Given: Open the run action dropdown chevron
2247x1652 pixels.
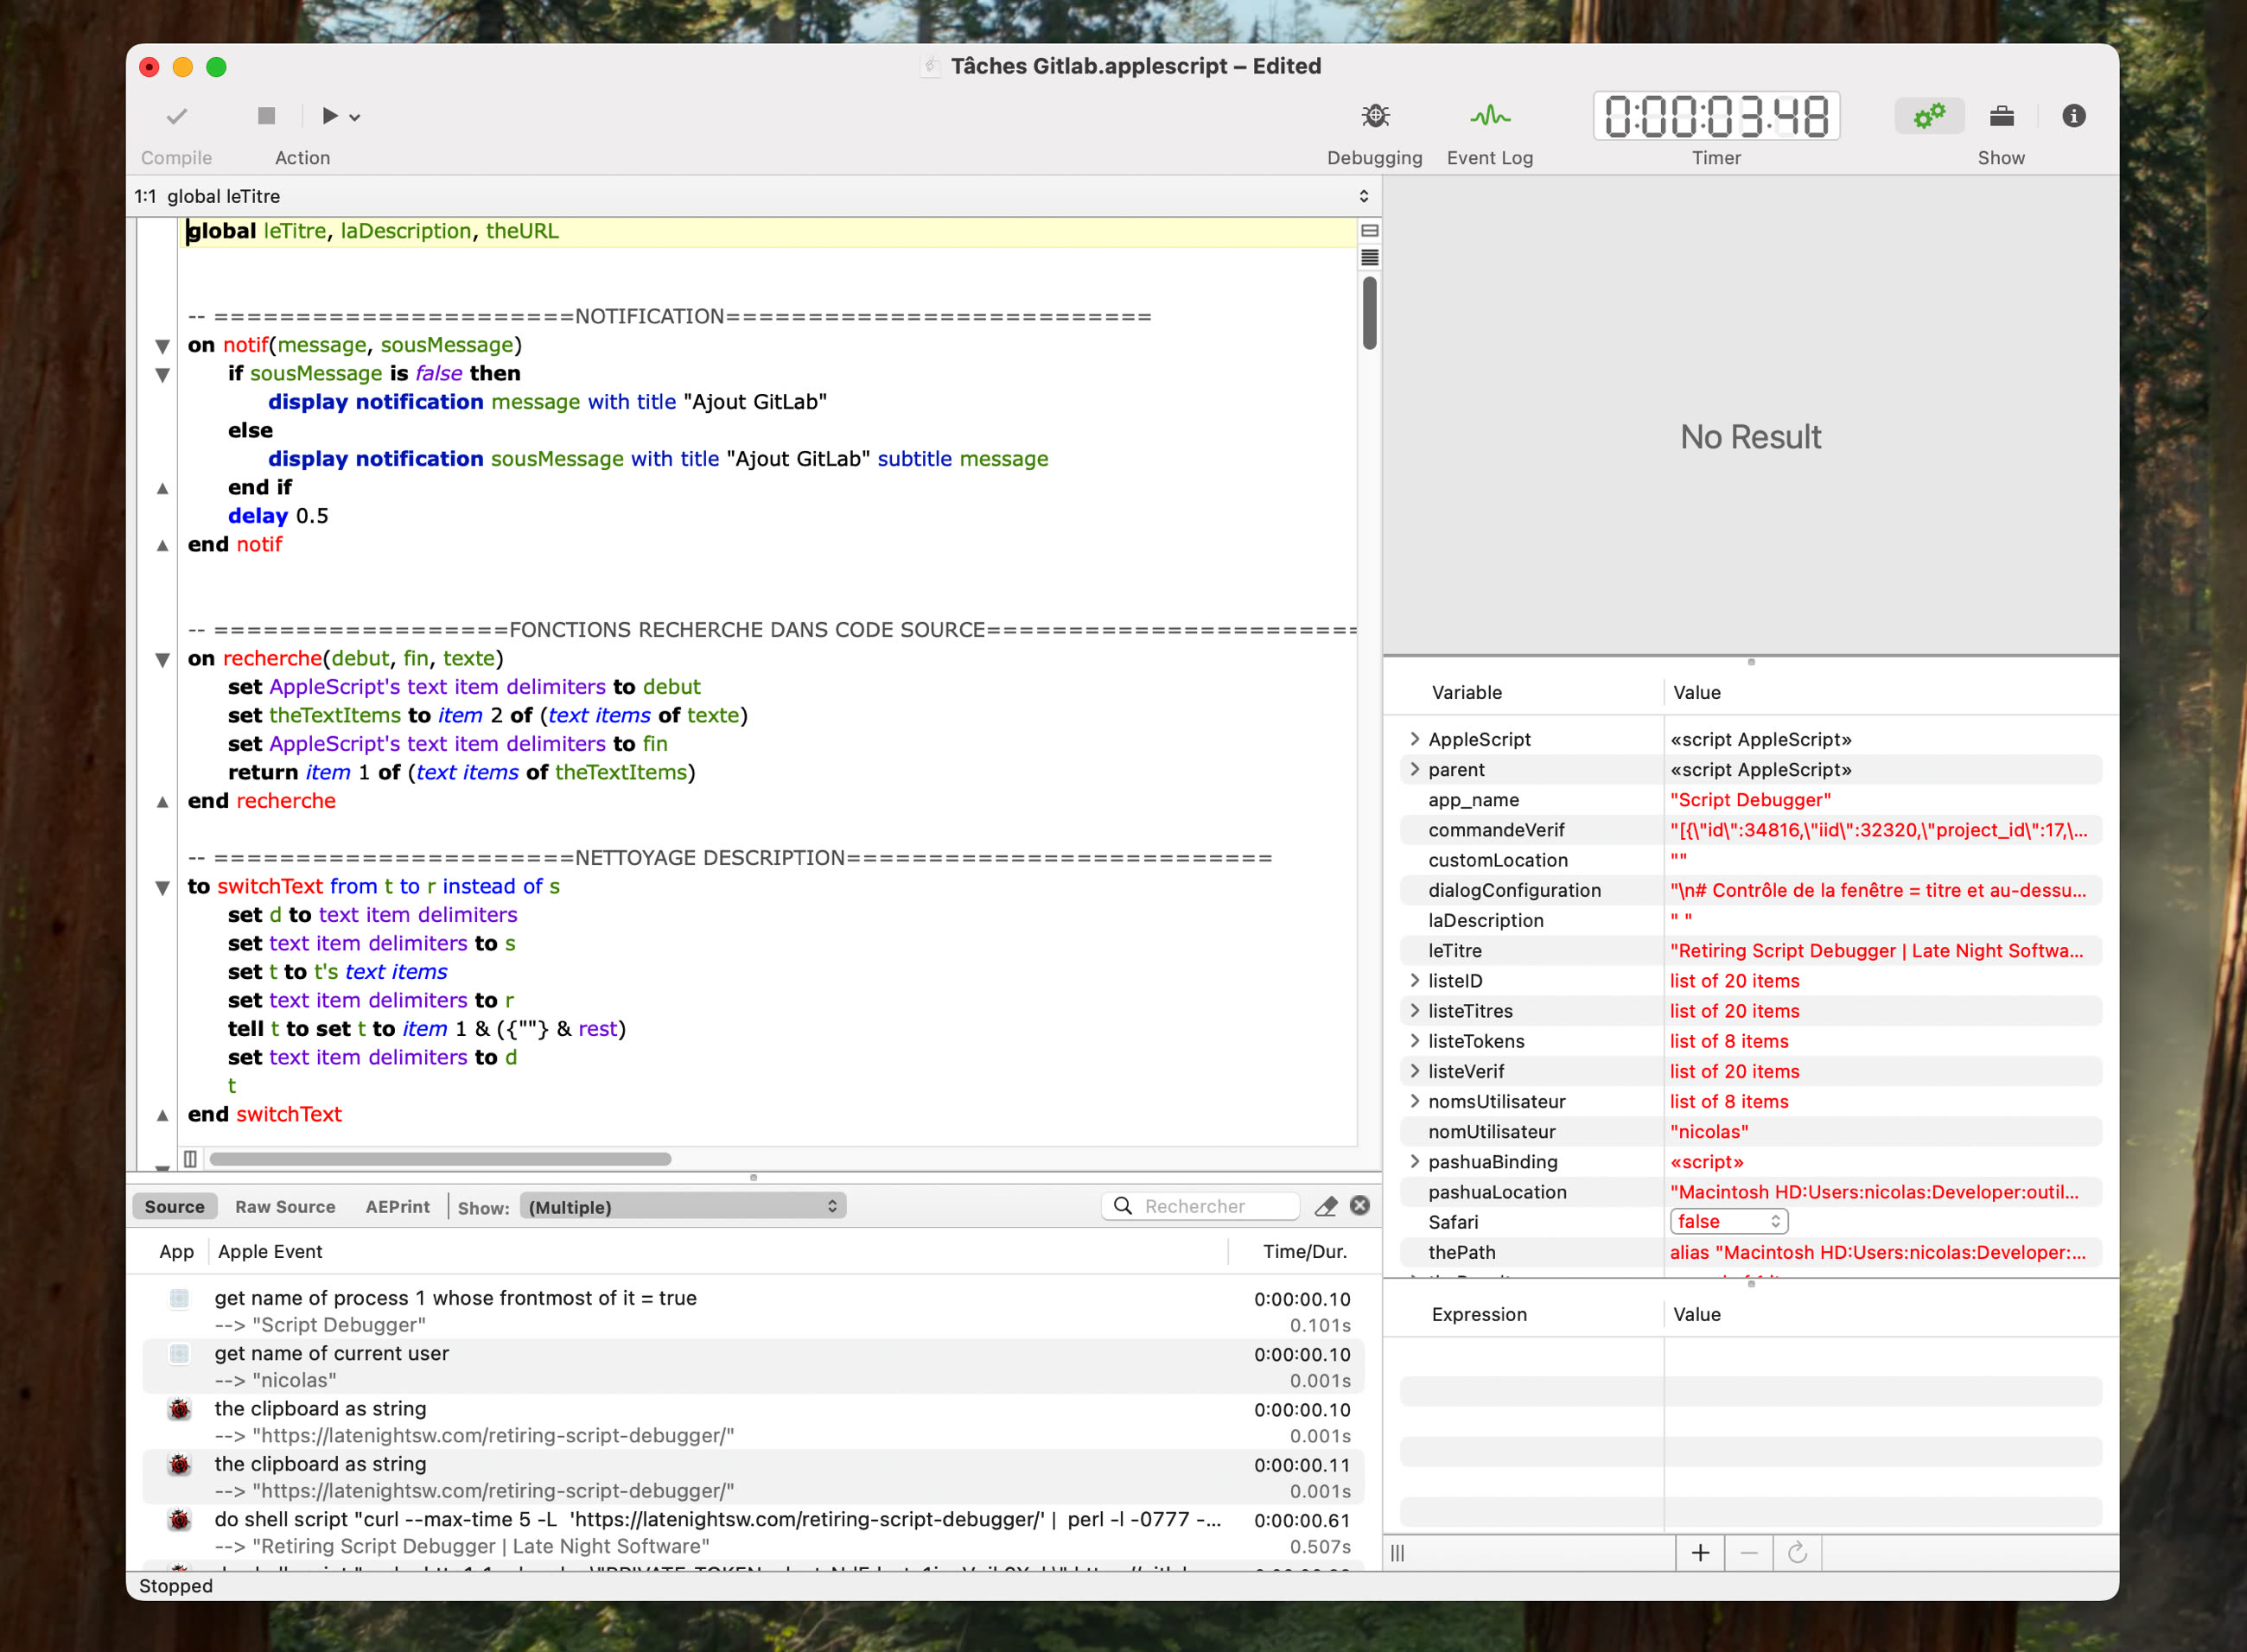Looking at the screenshot, I should pyautogui.click(x=355, y=118).
